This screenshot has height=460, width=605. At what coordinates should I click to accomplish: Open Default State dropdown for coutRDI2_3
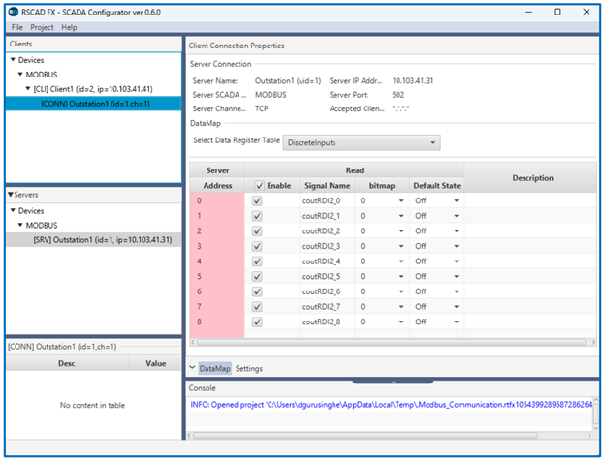[x=456, y=246]
